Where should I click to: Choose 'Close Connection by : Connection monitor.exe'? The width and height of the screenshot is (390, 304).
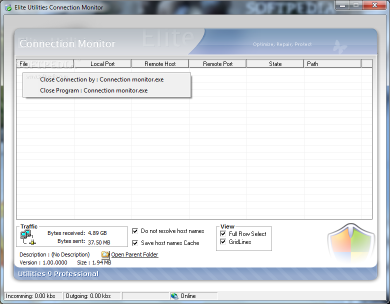click(x=106, y=79)
